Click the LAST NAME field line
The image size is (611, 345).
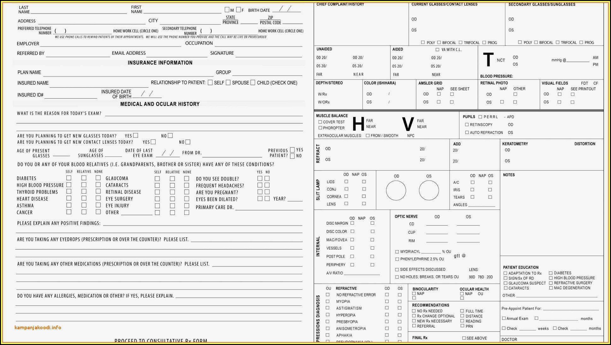point(78,11)
